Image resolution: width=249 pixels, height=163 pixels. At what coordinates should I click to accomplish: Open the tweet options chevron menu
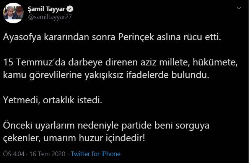click(x=239, y=9)
